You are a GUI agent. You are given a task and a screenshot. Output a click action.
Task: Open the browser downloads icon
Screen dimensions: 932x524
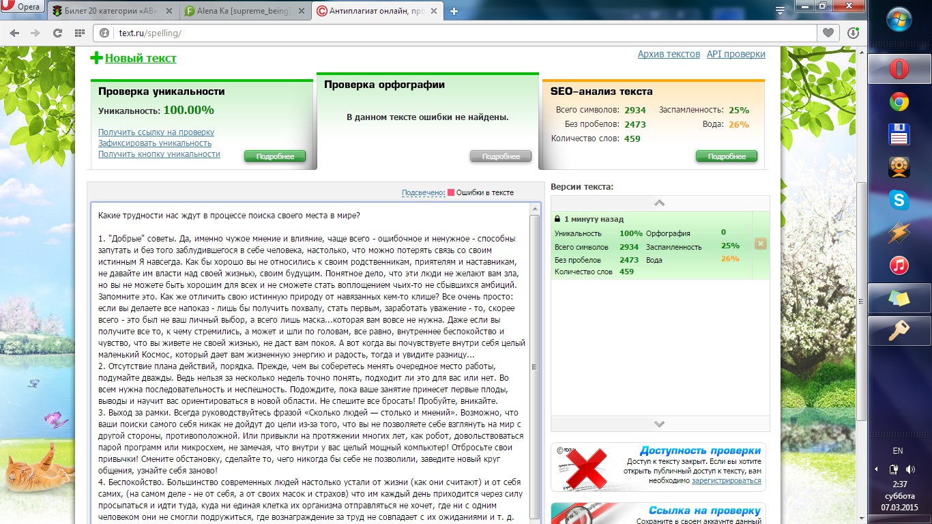click(x=852, y=33)
